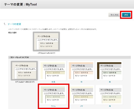Image resolution: width=134 pixels, height=109 pixels.
Task: Select the default gray palette thumbnail in library
Action: coord(24,70)
